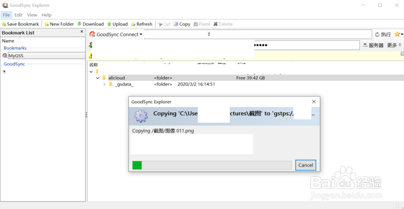
Task: Click the 2020/3/2 16:14:51 date cell
Action: (196, 84)
